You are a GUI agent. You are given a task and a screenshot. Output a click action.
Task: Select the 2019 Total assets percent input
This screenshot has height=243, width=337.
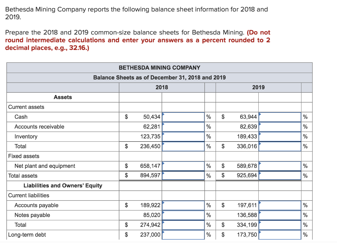pos(280,176)
